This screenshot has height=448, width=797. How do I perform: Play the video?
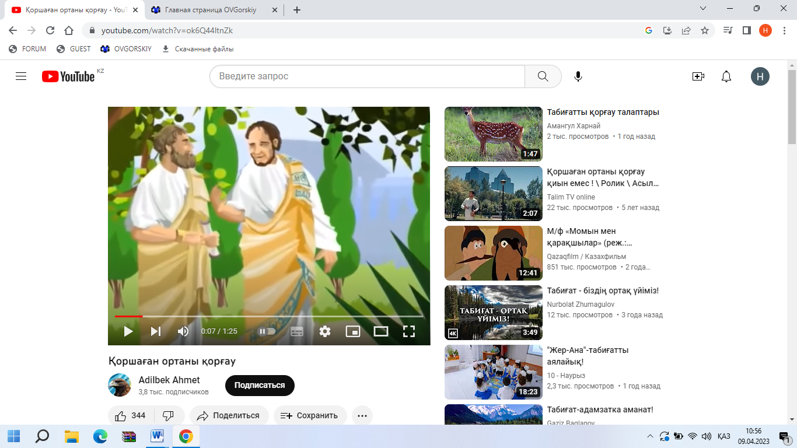click(128, 331)
